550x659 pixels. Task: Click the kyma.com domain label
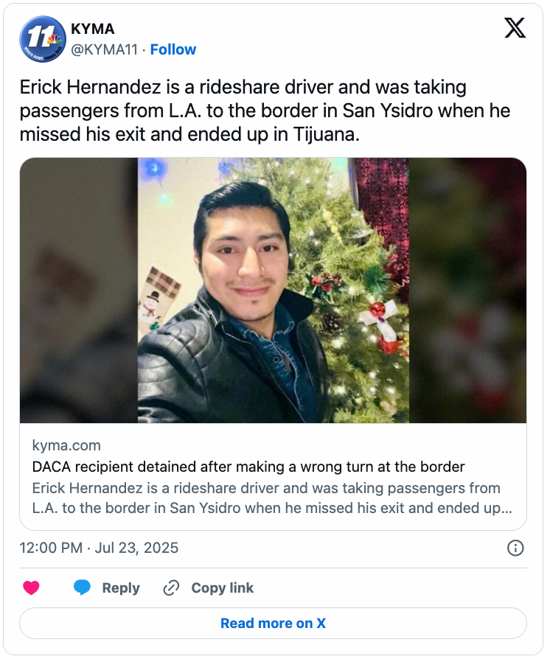coord(66,445)
